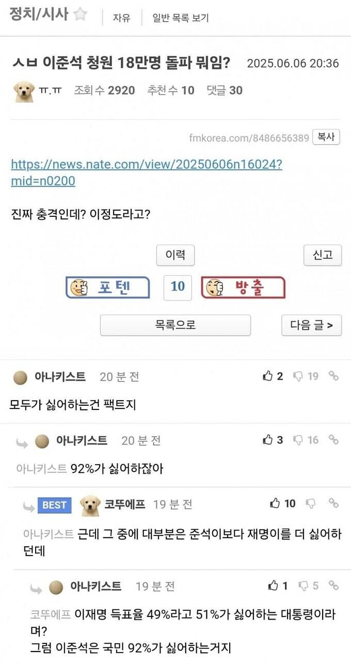Viewport: 351px width, 664px height.
Task: Open the 이력 history button
Action: point(176,255)
